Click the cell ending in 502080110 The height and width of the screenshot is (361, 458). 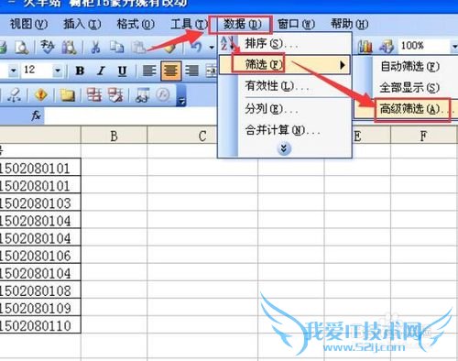(x=40, y=325)
